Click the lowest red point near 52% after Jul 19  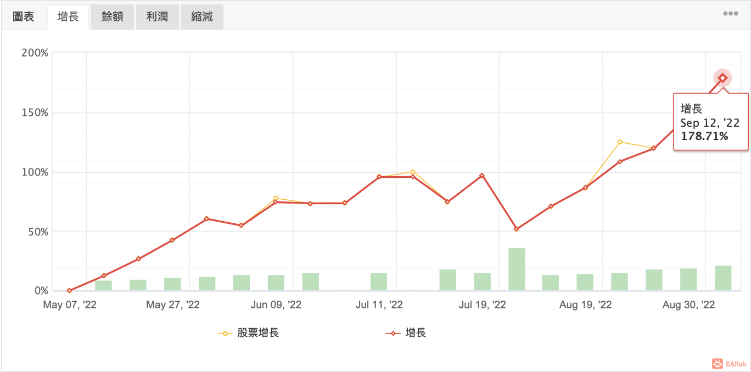516,229
